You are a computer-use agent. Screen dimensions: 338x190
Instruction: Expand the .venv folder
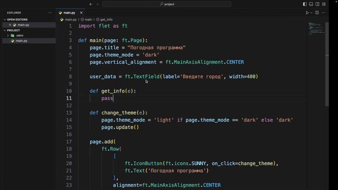(x=8, y=35)
